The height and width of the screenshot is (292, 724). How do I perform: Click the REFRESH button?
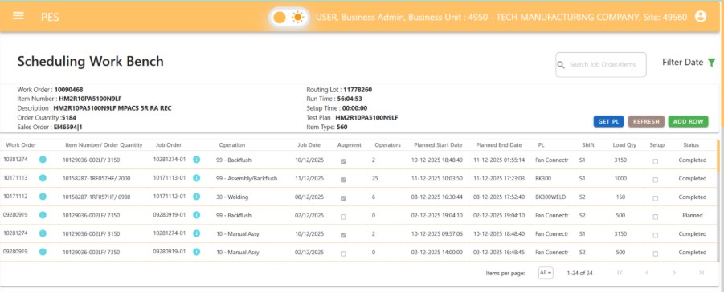[646, 121]
